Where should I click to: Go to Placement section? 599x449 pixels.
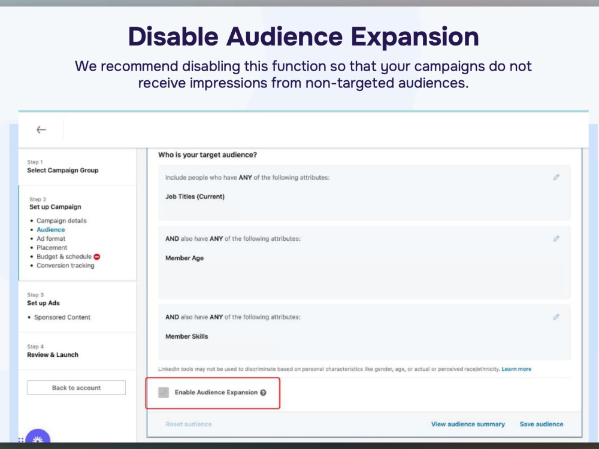click(52, 247)
